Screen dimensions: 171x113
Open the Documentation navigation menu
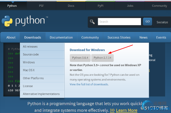(x=61, y=38)
